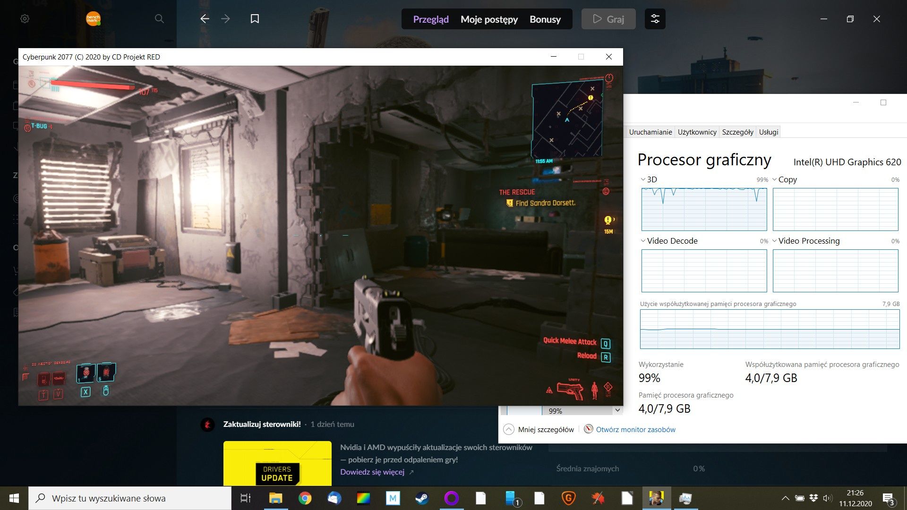The height and width of the screenshot is (510, 907).
Task: Open Otwórz monitor zasobów link
Action: 635,429
